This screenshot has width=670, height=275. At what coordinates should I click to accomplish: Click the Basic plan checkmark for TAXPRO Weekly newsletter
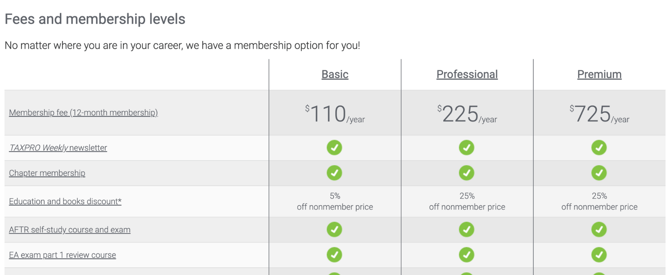[x=334, y=147]
